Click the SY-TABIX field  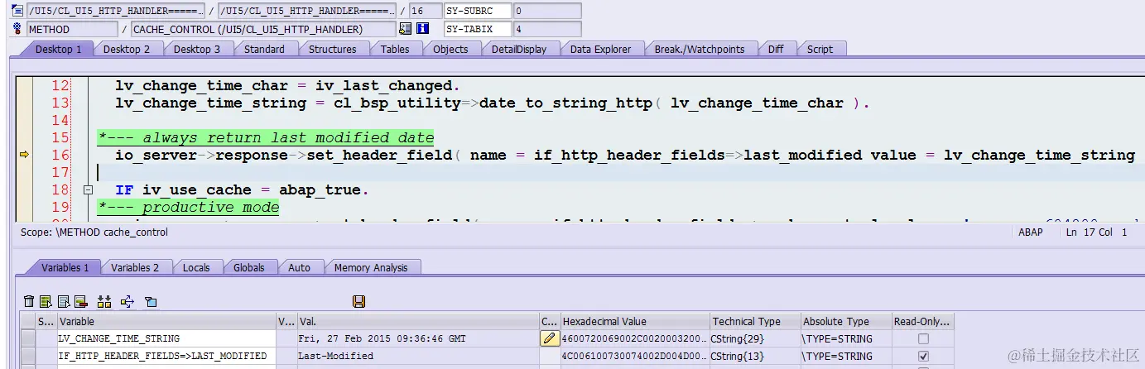477,29
